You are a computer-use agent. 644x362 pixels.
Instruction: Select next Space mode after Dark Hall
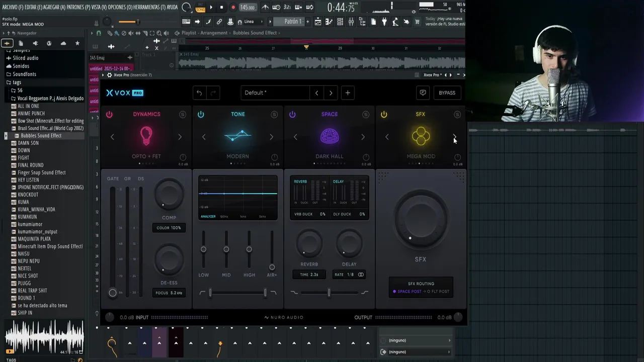click(363, 137)
